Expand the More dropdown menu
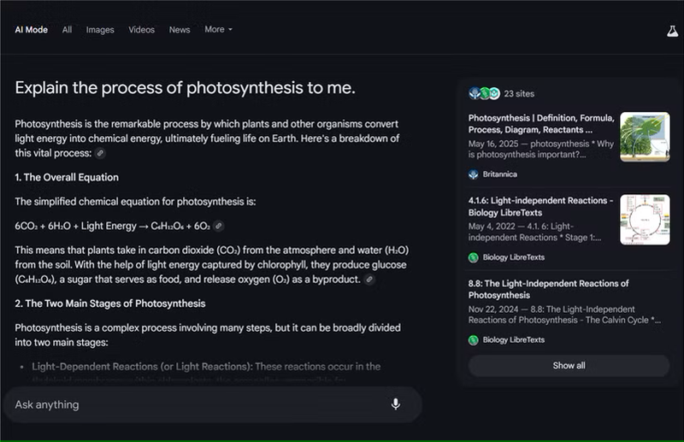The height and width of the screenshot is (442, 684). point(219,29)
